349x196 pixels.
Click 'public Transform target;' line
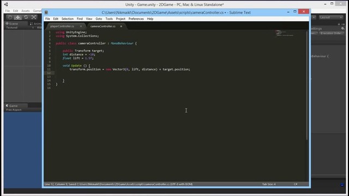pyautogui.click(x=83, y=51)
